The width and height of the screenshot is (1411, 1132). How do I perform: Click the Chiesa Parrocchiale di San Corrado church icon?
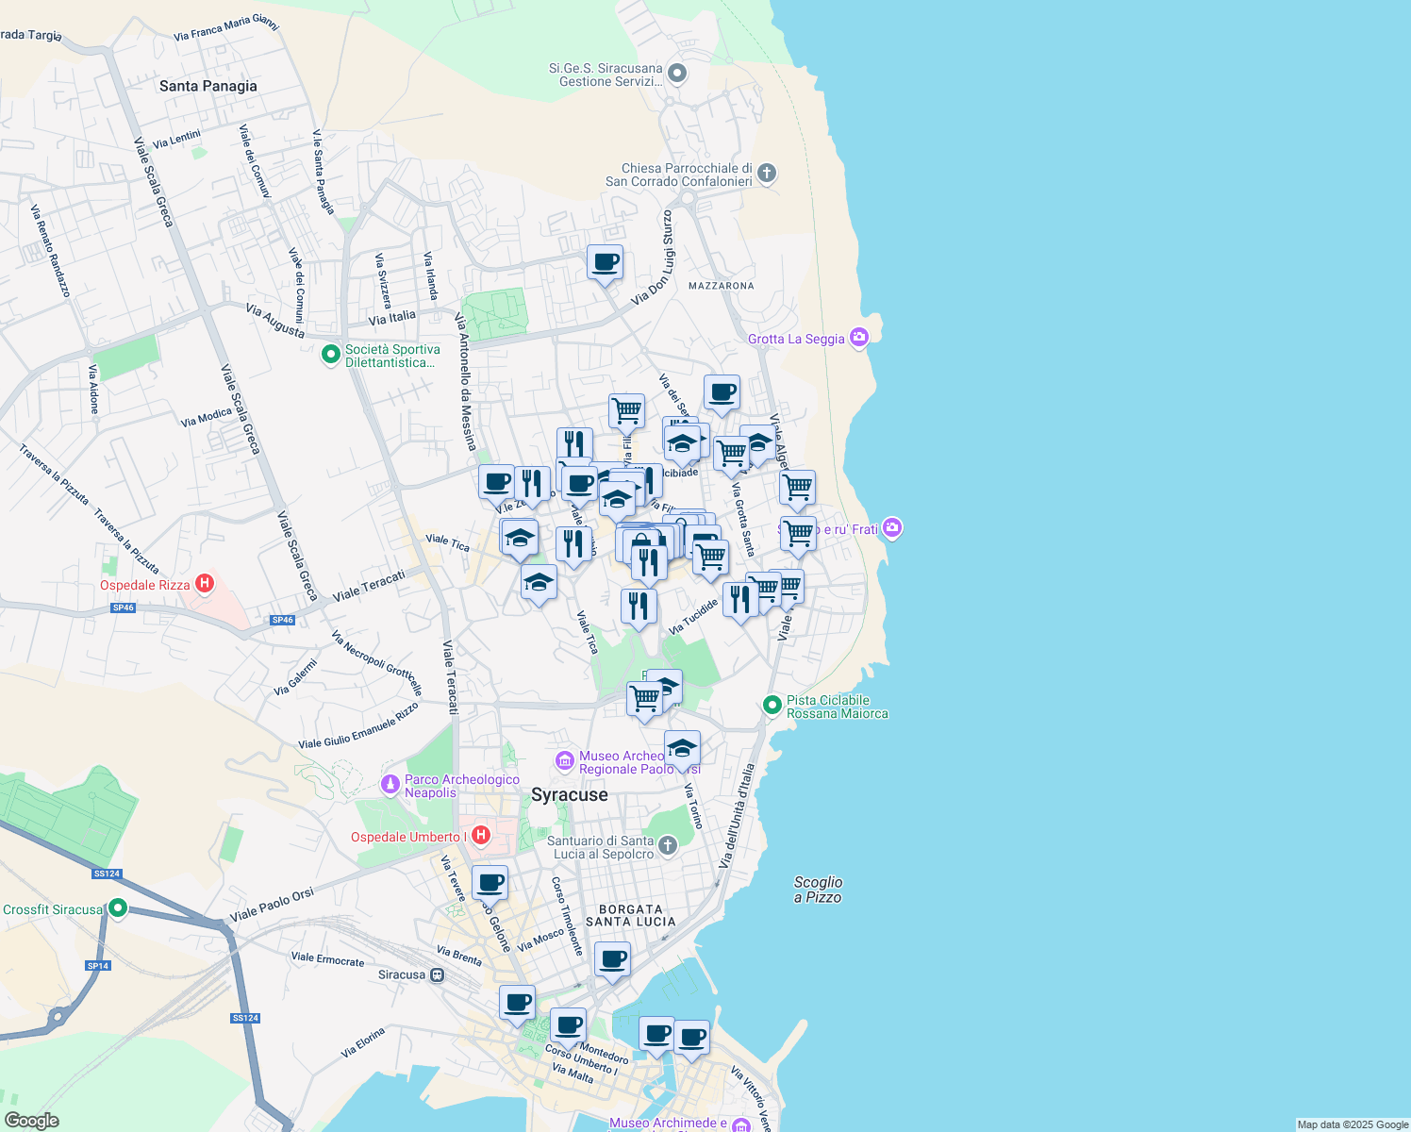pyautogui.click(x=767, y=173)
